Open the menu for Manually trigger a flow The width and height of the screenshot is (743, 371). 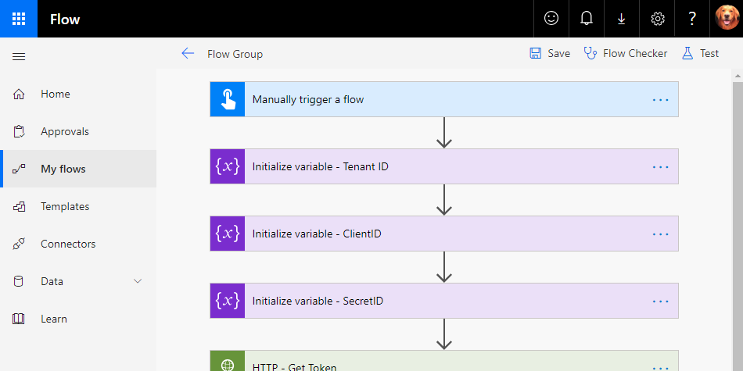(x=661, y=100)
